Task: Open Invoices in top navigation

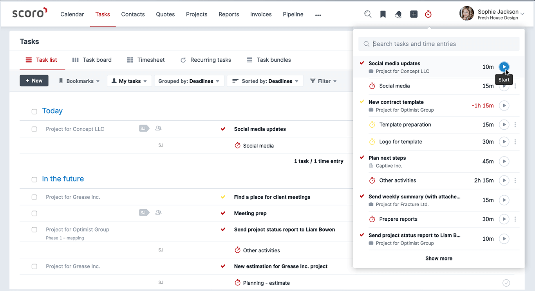Action: point(261,14)
